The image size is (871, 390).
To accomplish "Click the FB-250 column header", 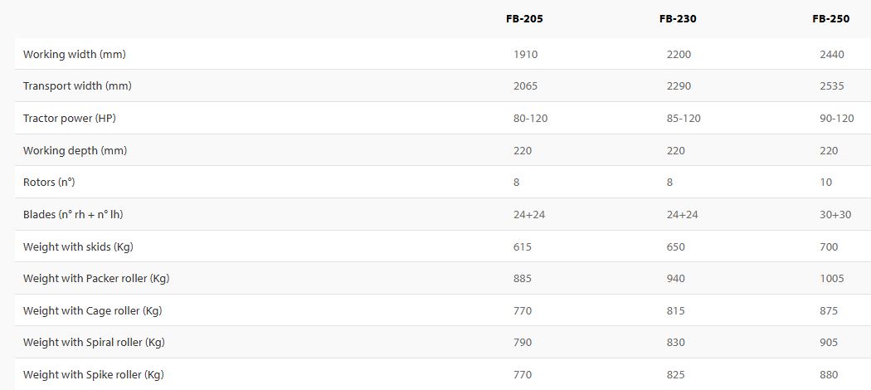I will (831, 18).
